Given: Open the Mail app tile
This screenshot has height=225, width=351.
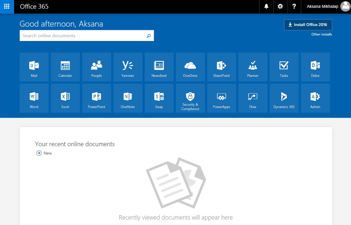Looking at the screenshot, I should (x=34, y=67).
